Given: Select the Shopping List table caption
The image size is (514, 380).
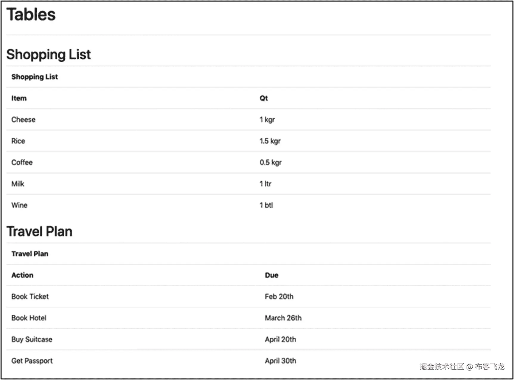Looking at the screenshot, I should [x=35, y=77].
